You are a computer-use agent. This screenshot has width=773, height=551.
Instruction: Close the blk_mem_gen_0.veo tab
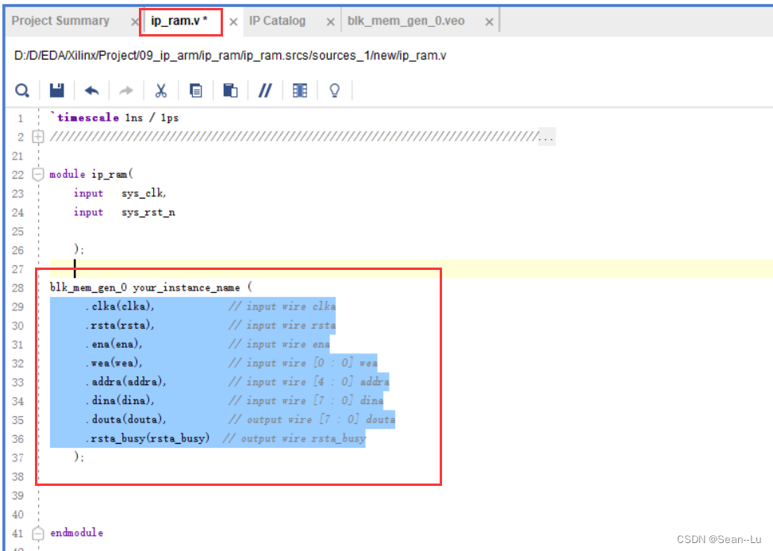tap(489, 21)
